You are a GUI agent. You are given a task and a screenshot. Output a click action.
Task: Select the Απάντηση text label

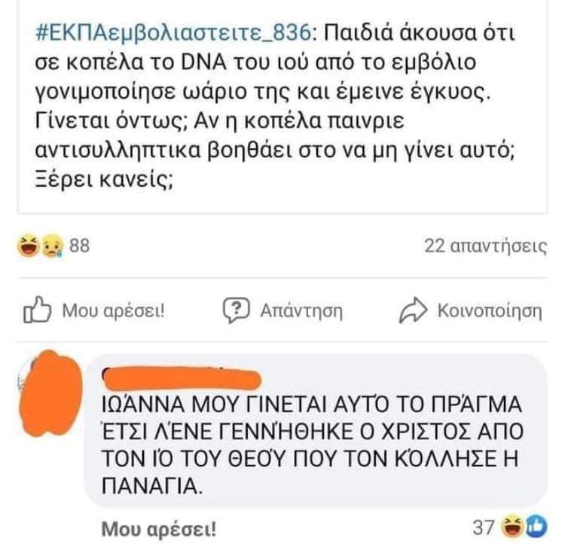pyautogui.click(x=301, y=310)
